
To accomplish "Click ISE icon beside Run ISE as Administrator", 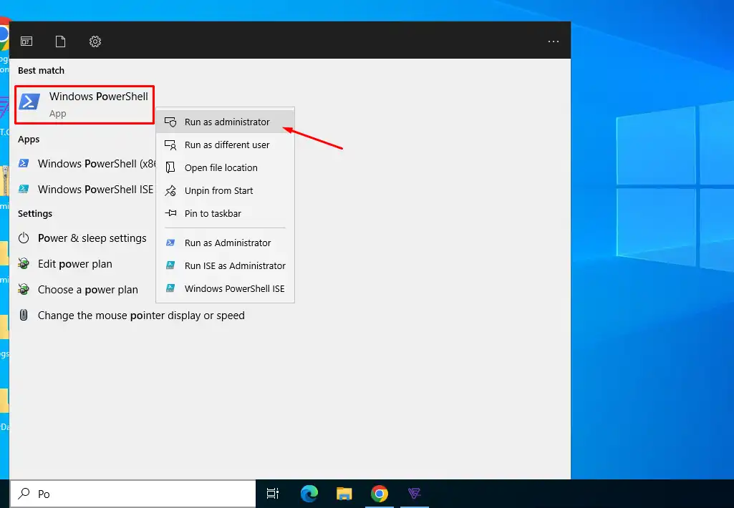I will pos(170,265).
